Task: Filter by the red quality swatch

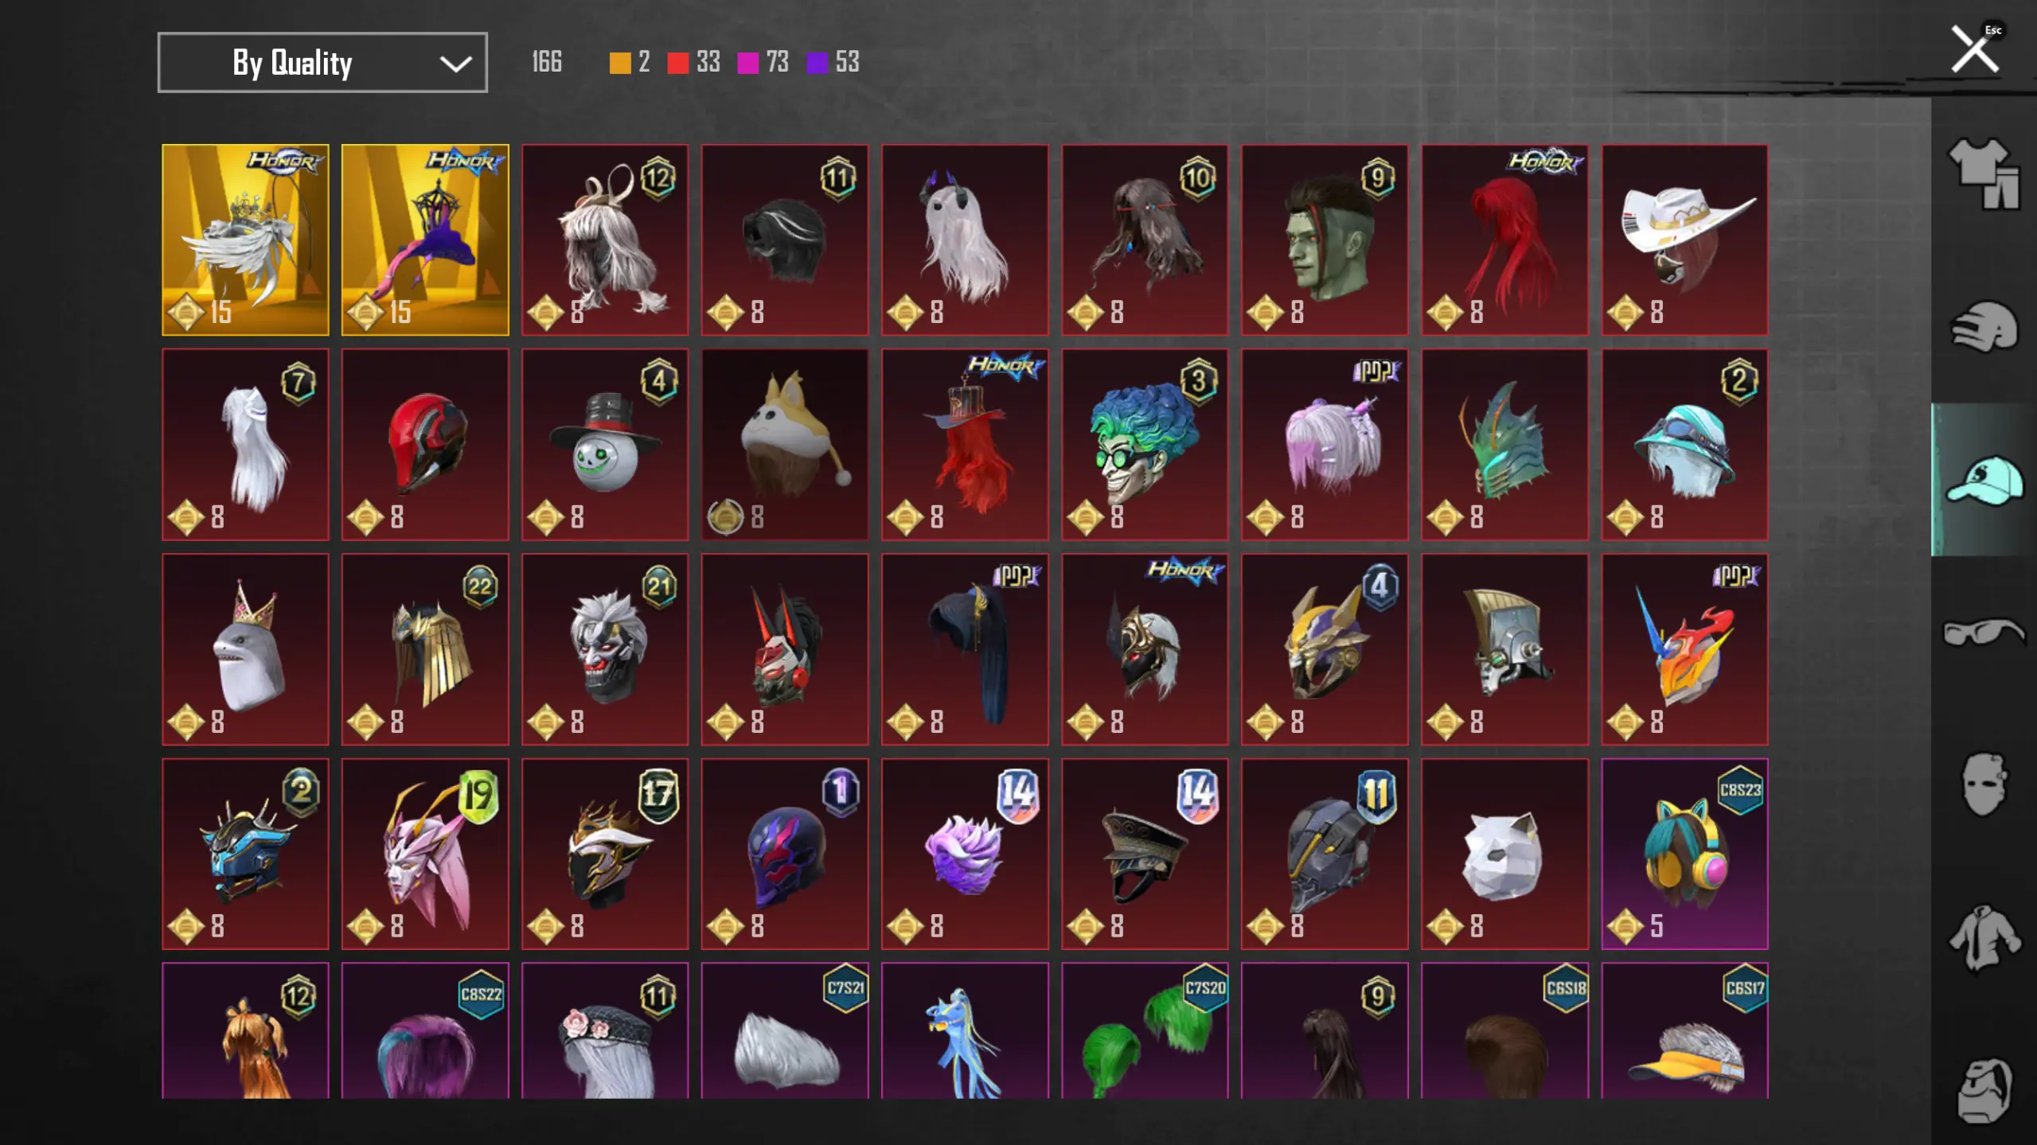Action: click(678, 63)
